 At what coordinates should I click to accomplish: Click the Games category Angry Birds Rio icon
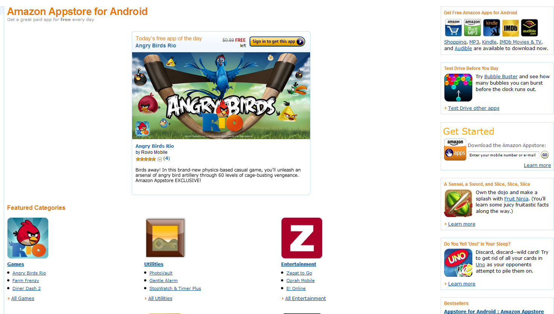click(28, 238)
